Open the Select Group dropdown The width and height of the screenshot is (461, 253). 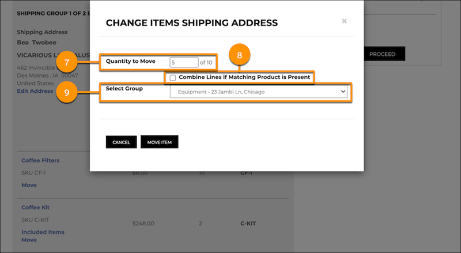pos(259,92)
